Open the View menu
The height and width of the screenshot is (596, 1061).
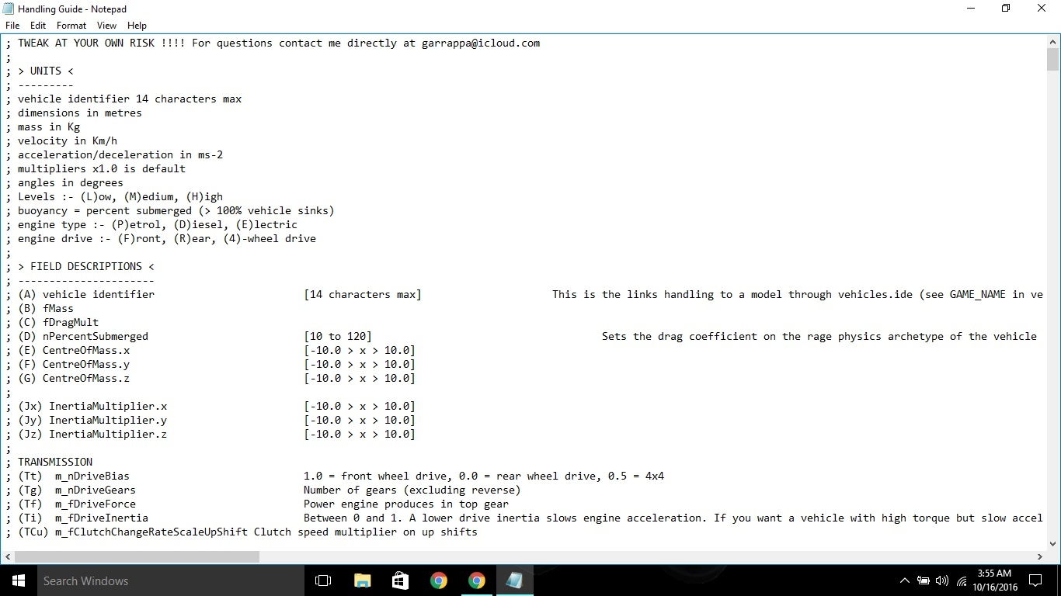pyautogui.click(x=106, y=26)
